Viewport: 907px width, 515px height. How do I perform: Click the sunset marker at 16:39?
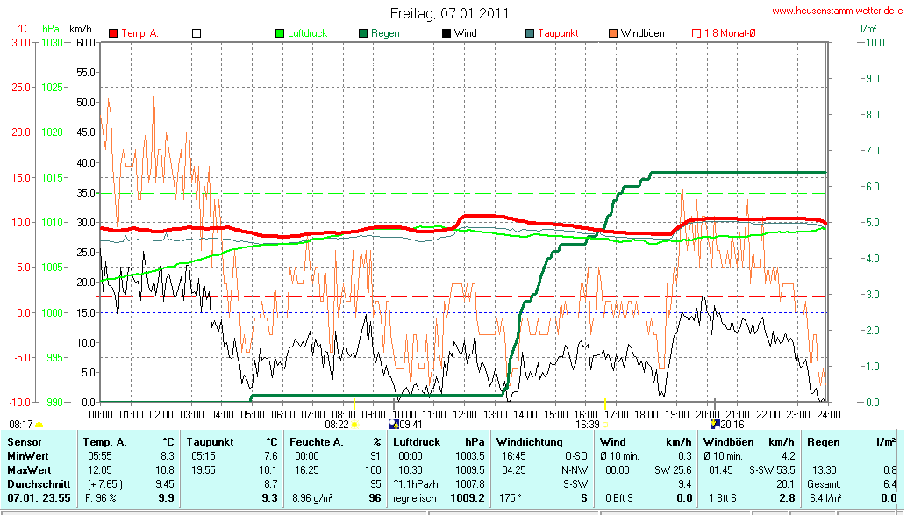click(x=605, y=424)
